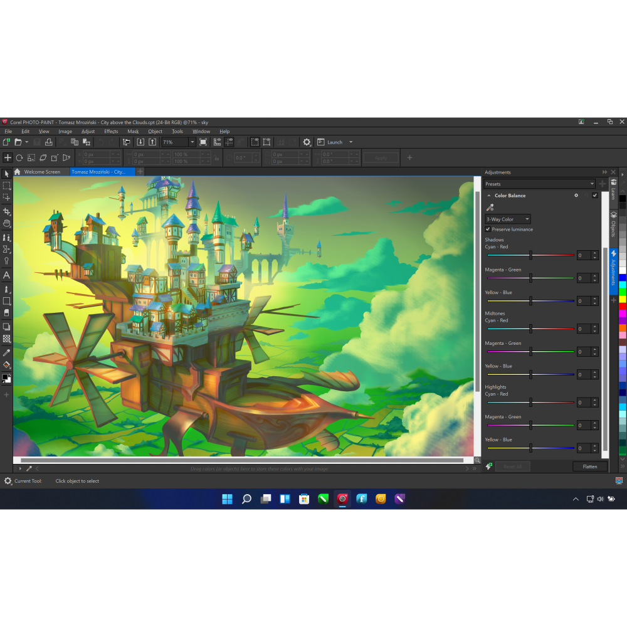The image size is (627, 627).
Task: Click the Color Balance sampler eyedropper icon
Action: click(490, 207)
